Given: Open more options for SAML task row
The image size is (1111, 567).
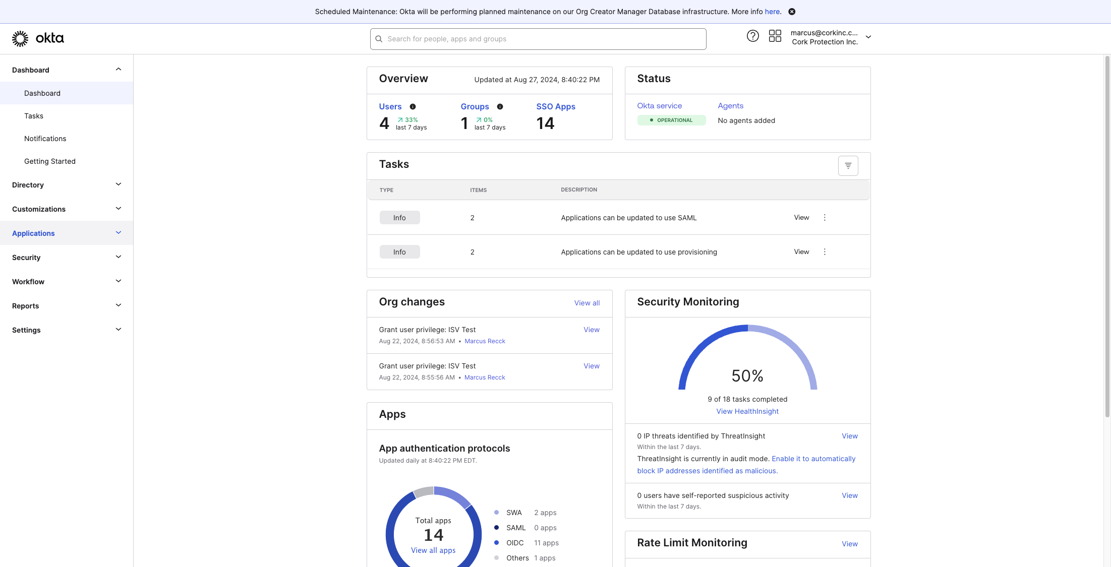Looking at the screenshot, I should tap(825, 218).
